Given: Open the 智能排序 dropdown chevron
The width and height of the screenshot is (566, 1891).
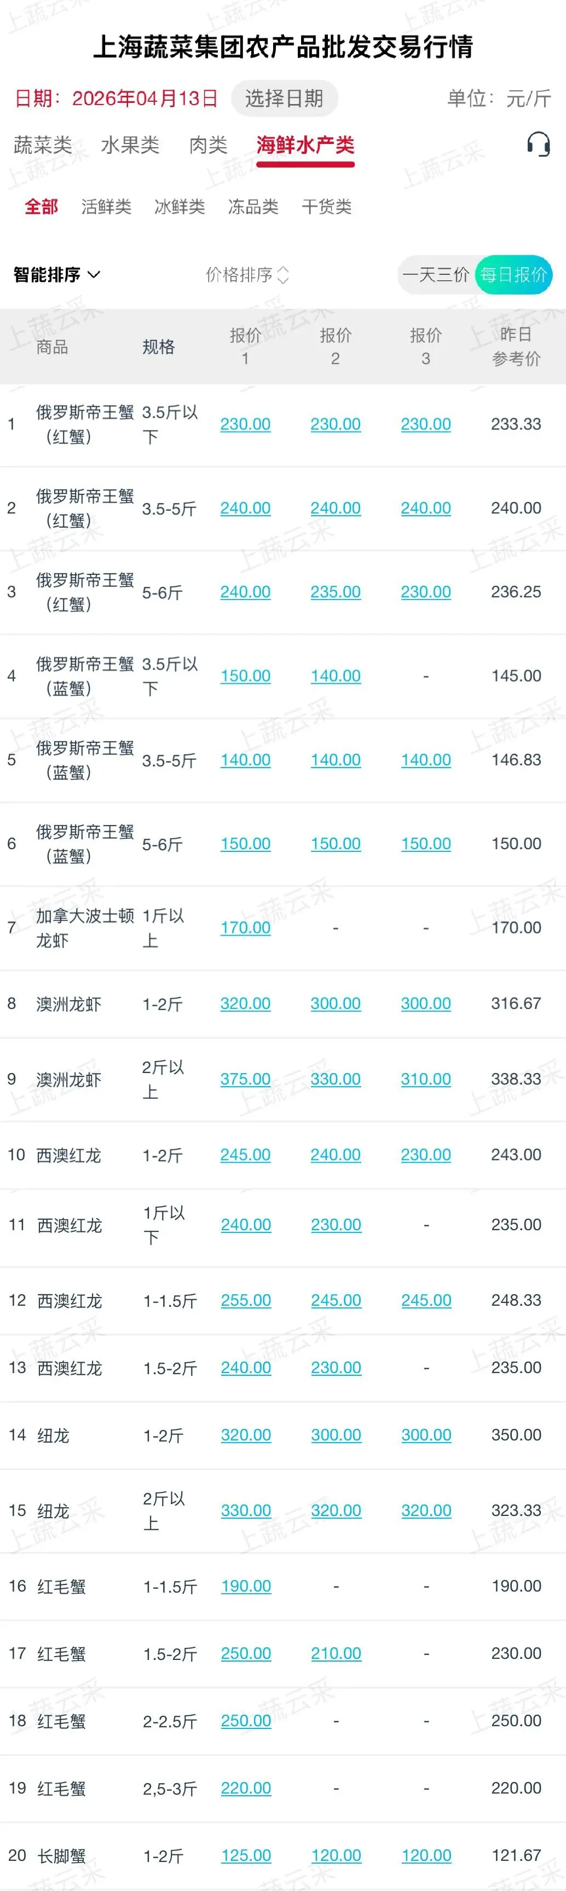Looking at the screenshot, I should pyautogui.click(x=94, y=274).
